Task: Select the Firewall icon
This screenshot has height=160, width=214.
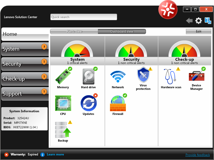Action: 118,103
